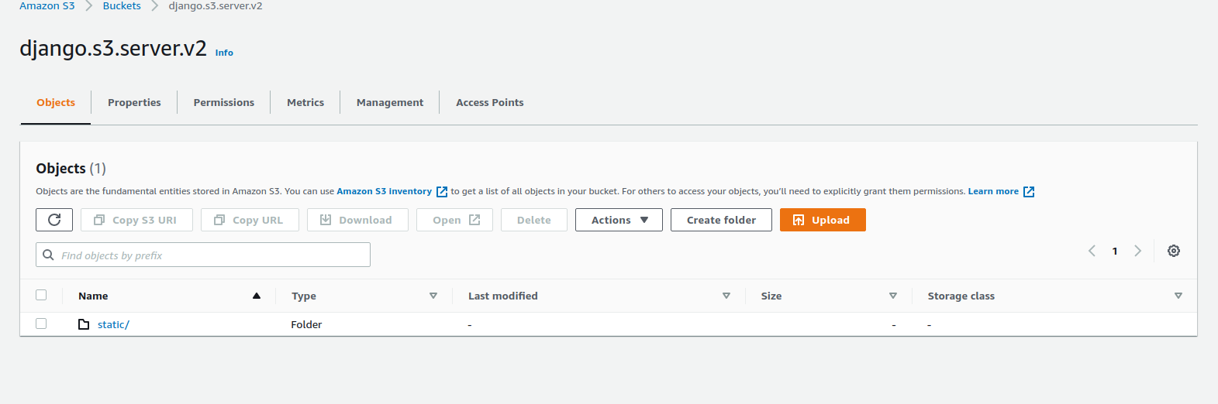The height and width of the screenshot is (404, 1218).
Task: Open the static/ folder link
Action: [x=113, y=324]
